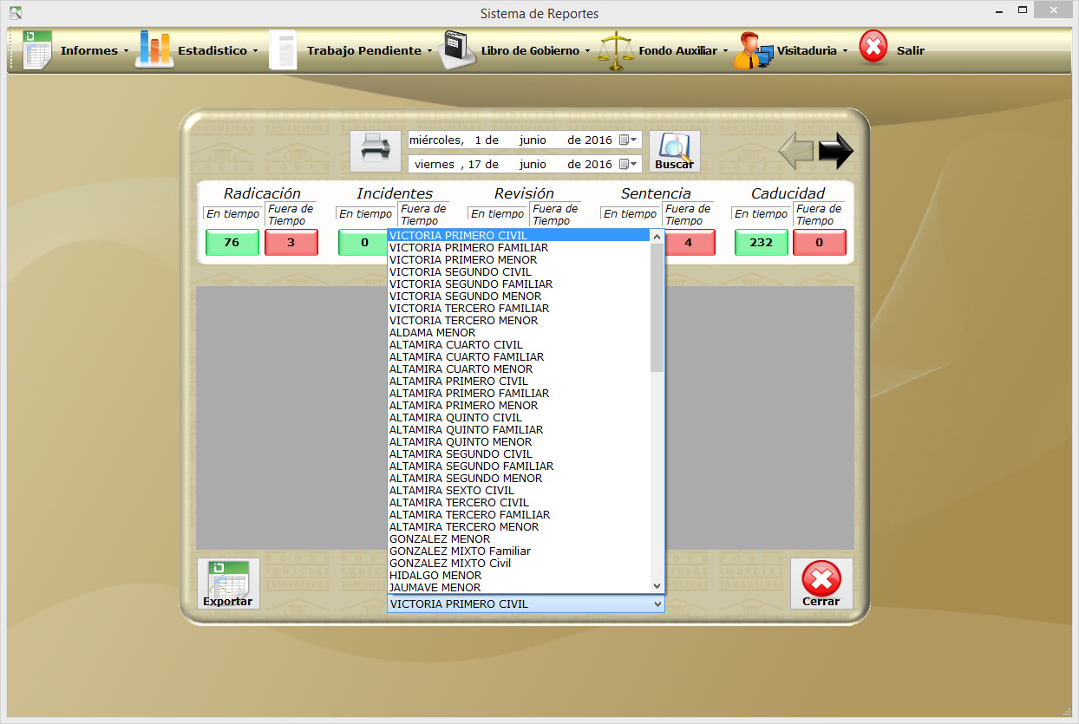Image resolution: width=1079 pixels, height=724 pixels.
Task: Select ALTAMIRA SEGUNDO FAMILIAR option
Action: pyautogui.click(x=519, y=466)
